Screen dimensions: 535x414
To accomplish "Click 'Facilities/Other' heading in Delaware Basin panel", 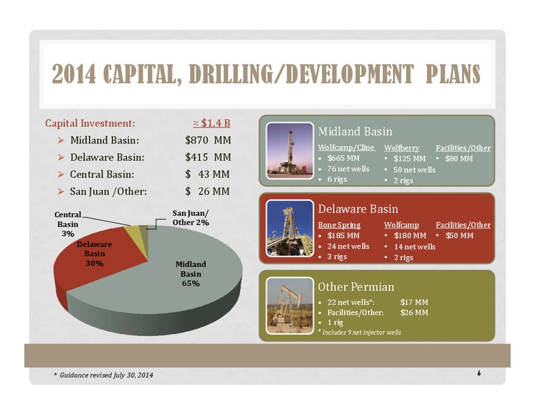I will point(463,225).
